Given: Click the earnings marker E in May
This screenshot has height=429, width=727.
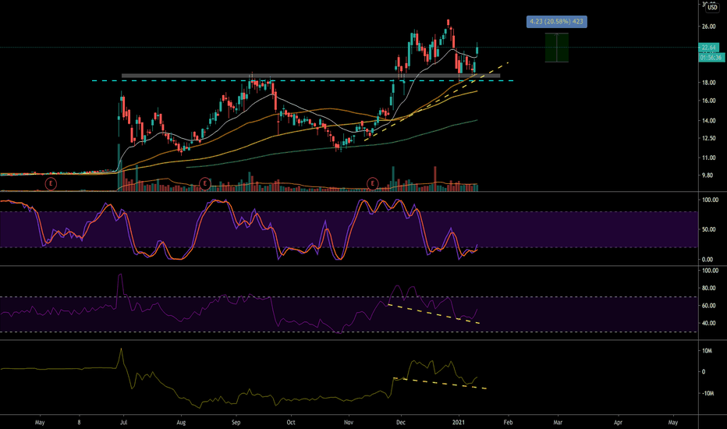Looking at the screenshot, I should point(51,183).
